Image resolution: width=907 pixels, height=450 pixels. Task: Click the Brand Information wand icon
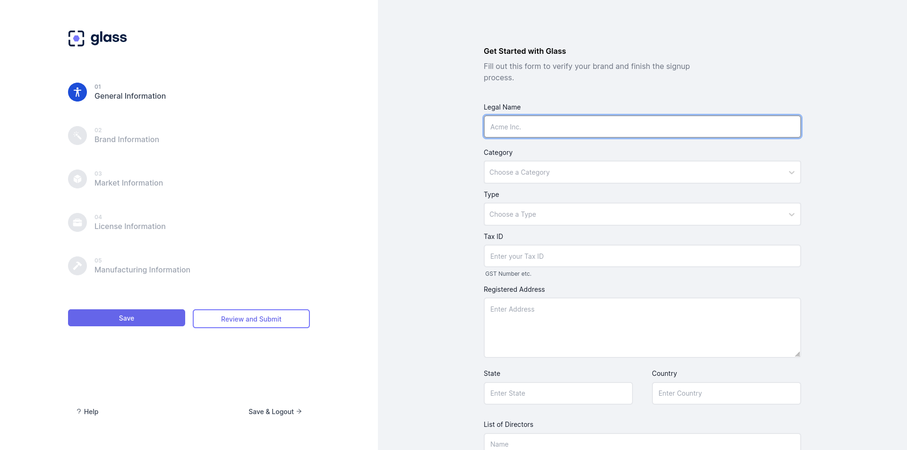point(77,136)
